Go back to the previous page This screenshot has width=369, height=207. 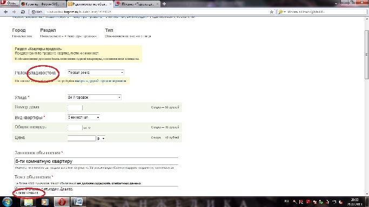pyautogui.click(x=6, y=12)
